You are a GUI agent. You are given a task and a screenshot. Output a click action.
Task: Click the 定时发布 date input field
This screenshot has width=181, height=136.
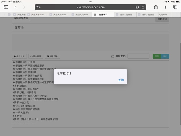click(x=138, y=56)
